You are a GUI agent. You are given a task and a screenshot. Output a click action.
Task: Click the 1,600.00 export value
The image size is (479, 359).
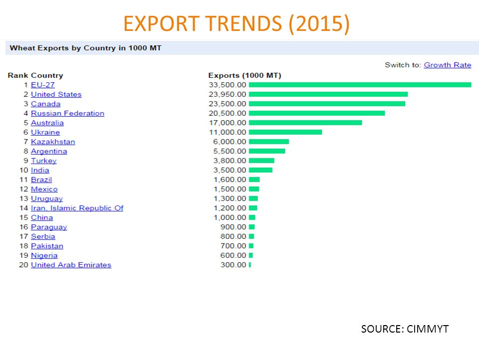click(230, 179)
